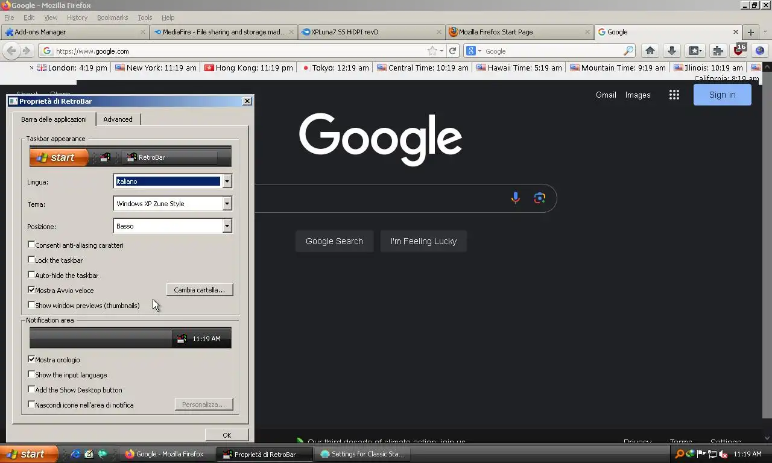Screen dimensions: 772x463
Task: Click the green quick launch icon
Action: [x=103, y=454]
